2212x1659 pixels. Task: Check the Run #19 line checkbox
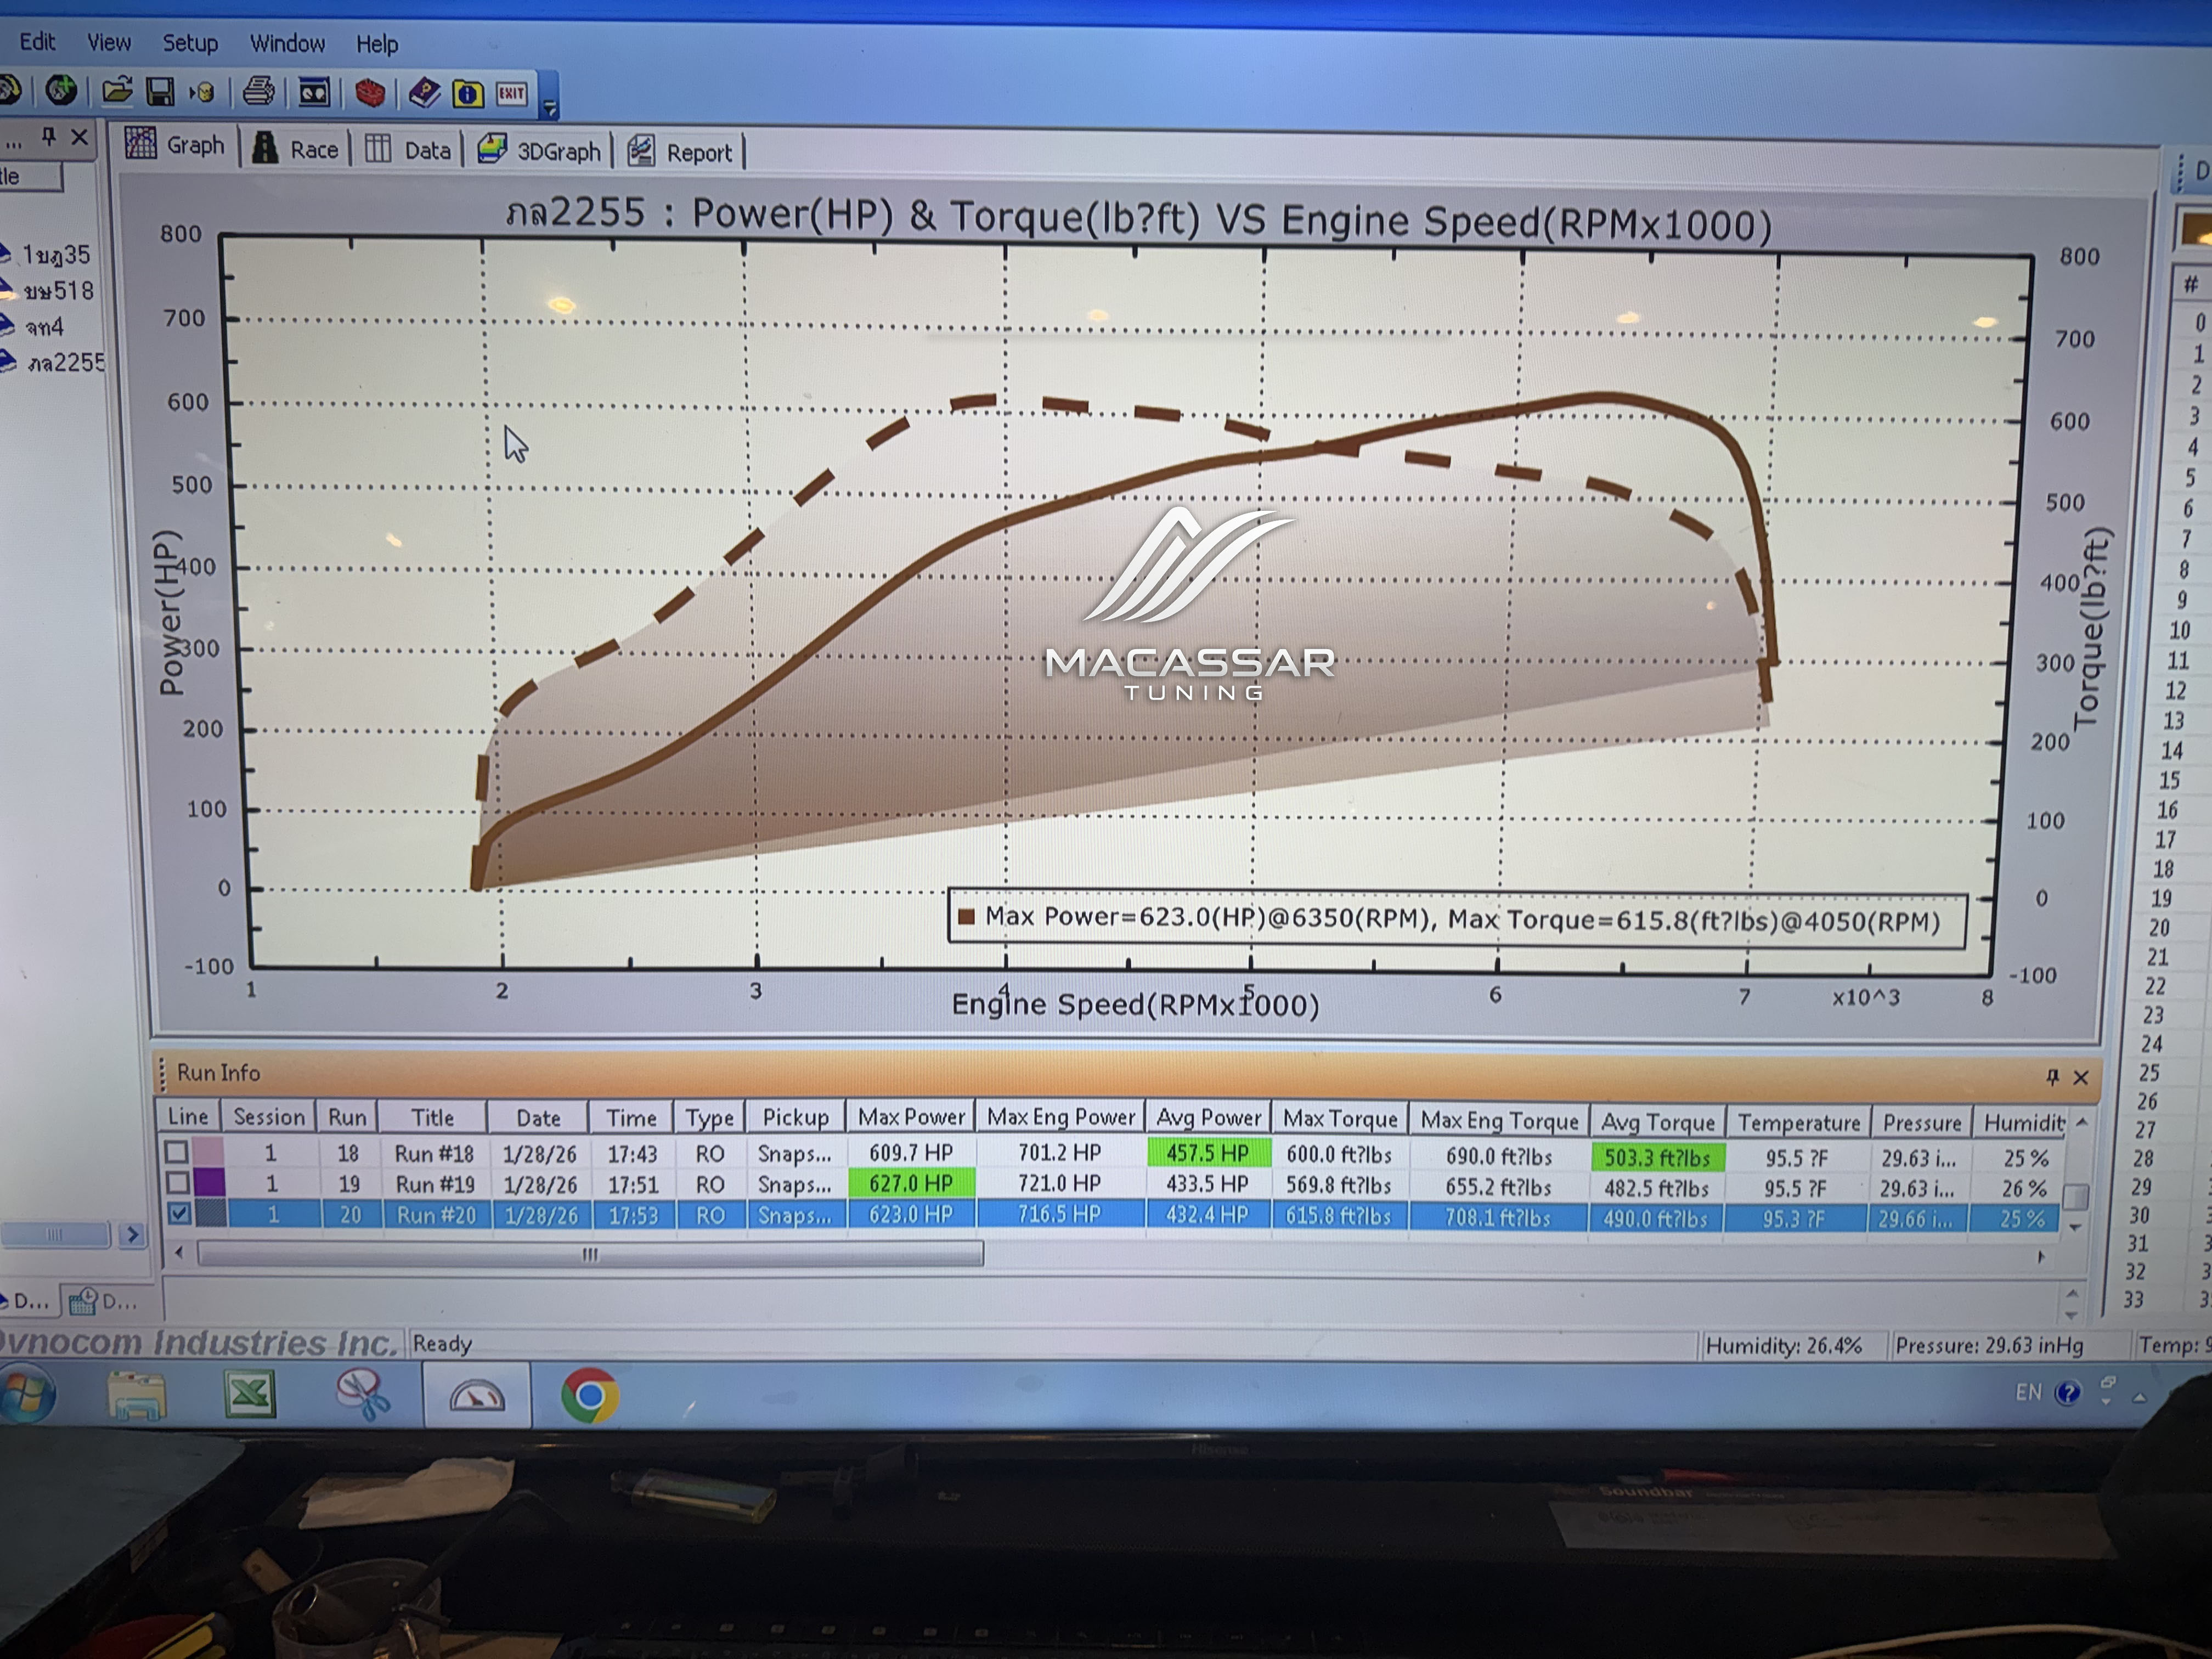pos(177,1183)
